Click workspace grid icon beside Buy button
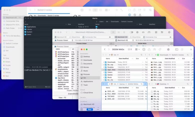This screenshot has height=117, width=195. [81, 110]
